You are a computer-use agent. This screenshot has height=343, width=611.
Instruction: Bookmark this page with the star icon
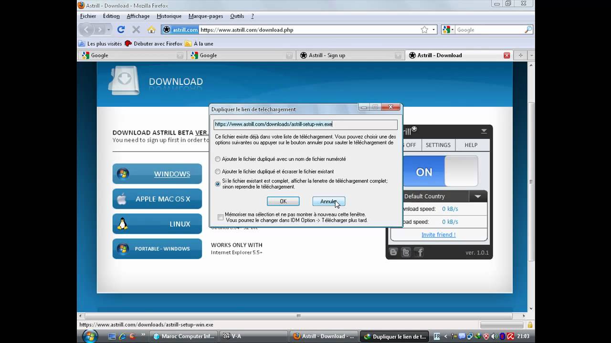coord(424,30)
